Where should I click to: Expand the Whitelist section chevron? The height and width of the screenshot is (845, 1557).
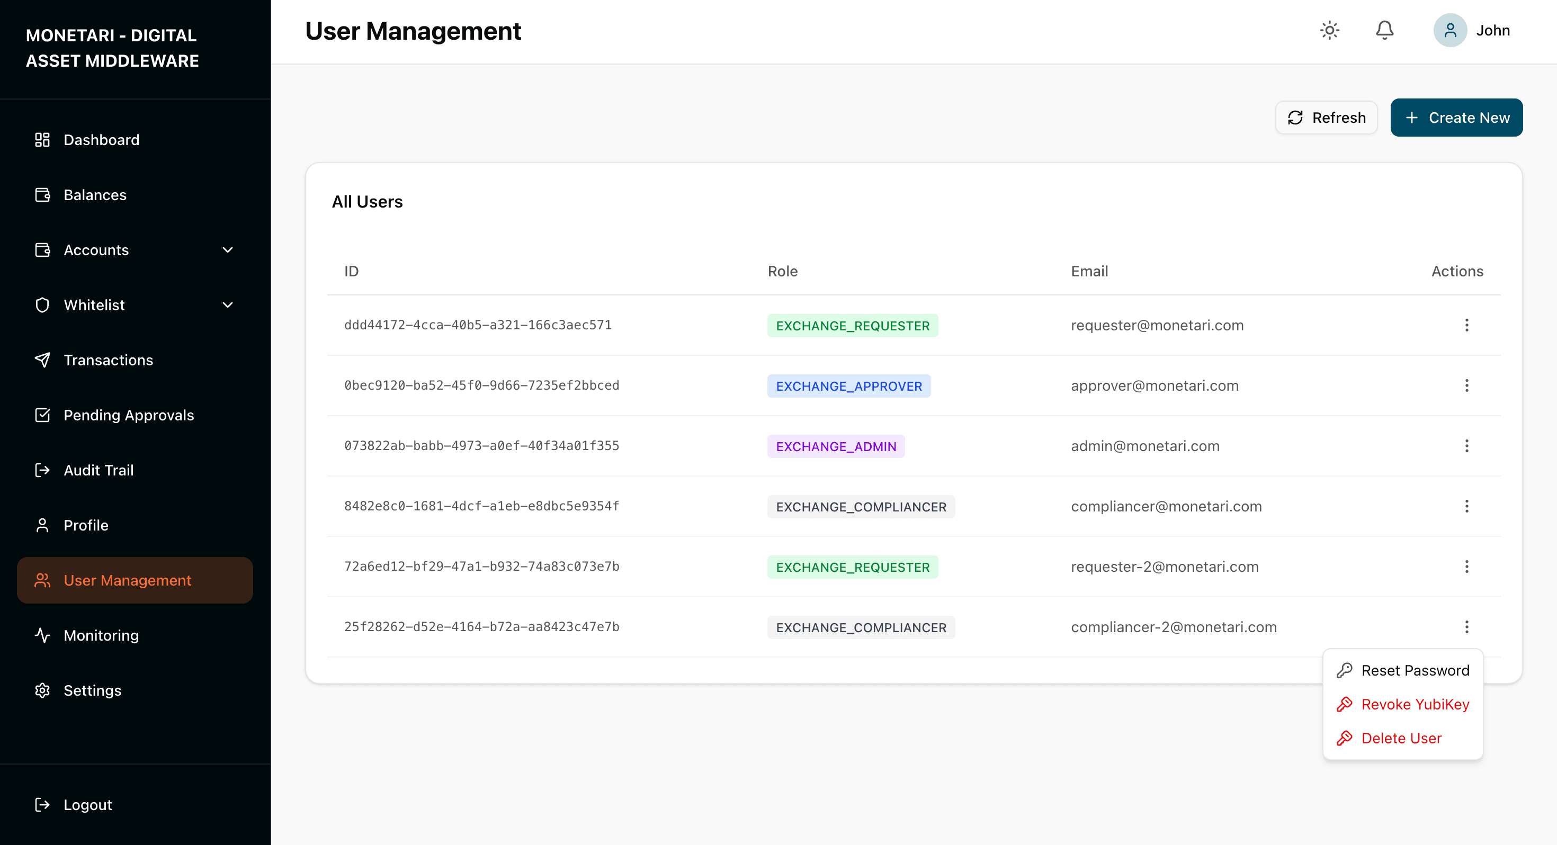pyautogui.click(x=227, y=304)
